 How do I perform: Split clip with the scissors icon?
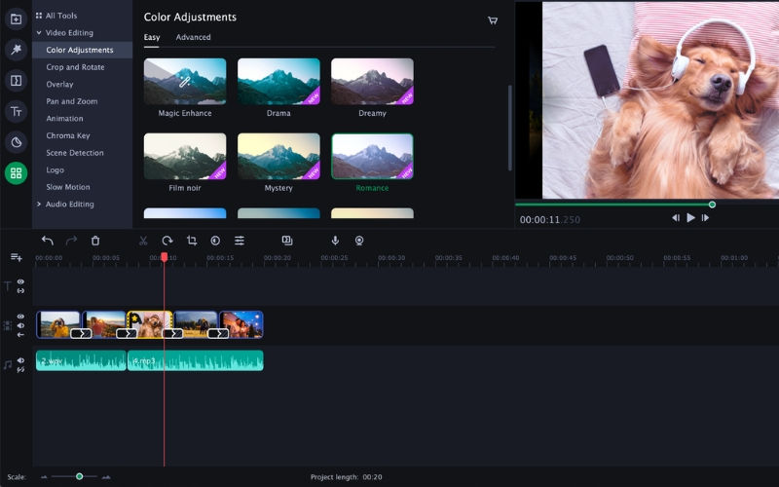143,241
